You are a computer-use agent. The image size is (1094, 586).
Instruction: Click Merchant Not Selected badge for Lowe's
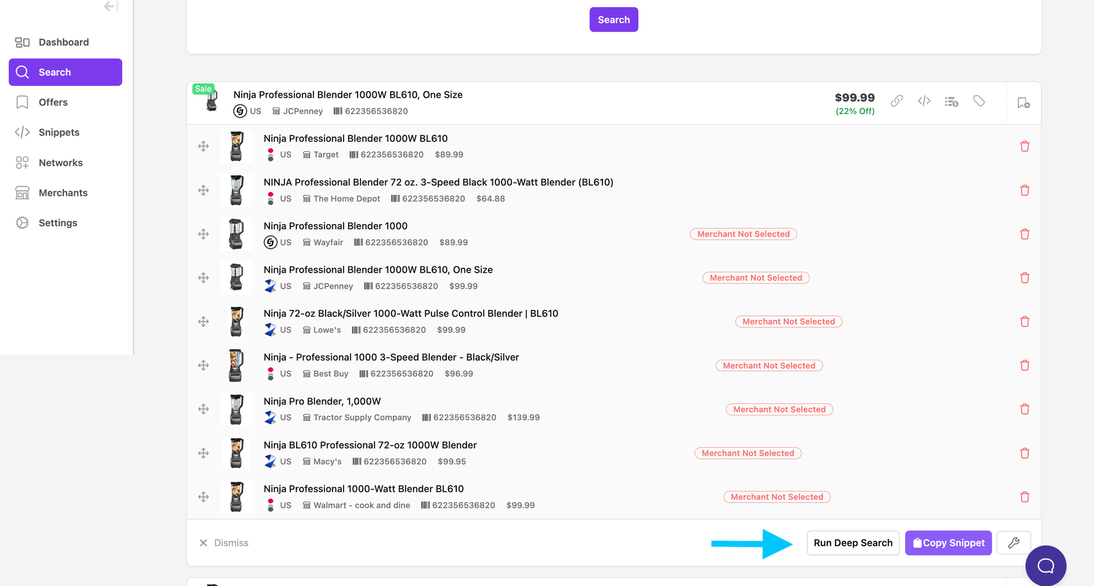click(x=789, y=321)
